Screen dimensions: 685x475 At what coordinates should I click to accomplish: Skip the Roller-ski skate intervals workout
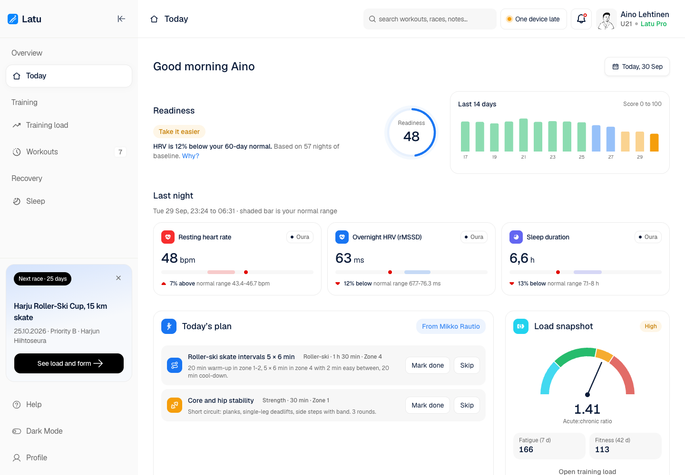(x=467, y=365)
